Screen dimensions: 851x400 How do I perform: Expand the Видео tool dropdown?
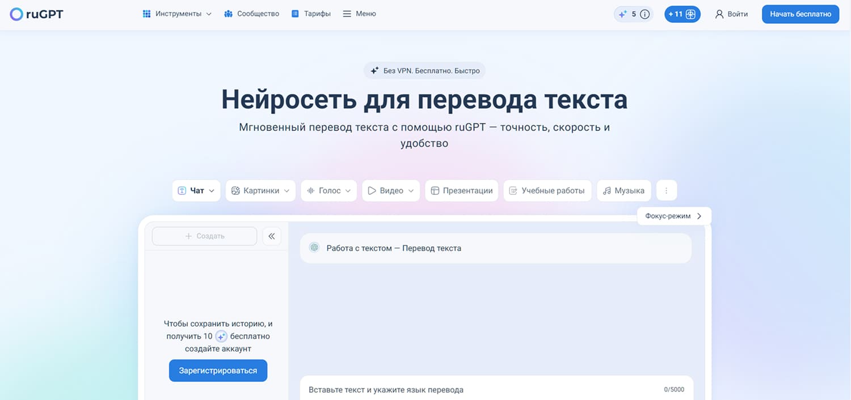click(390, 190)
